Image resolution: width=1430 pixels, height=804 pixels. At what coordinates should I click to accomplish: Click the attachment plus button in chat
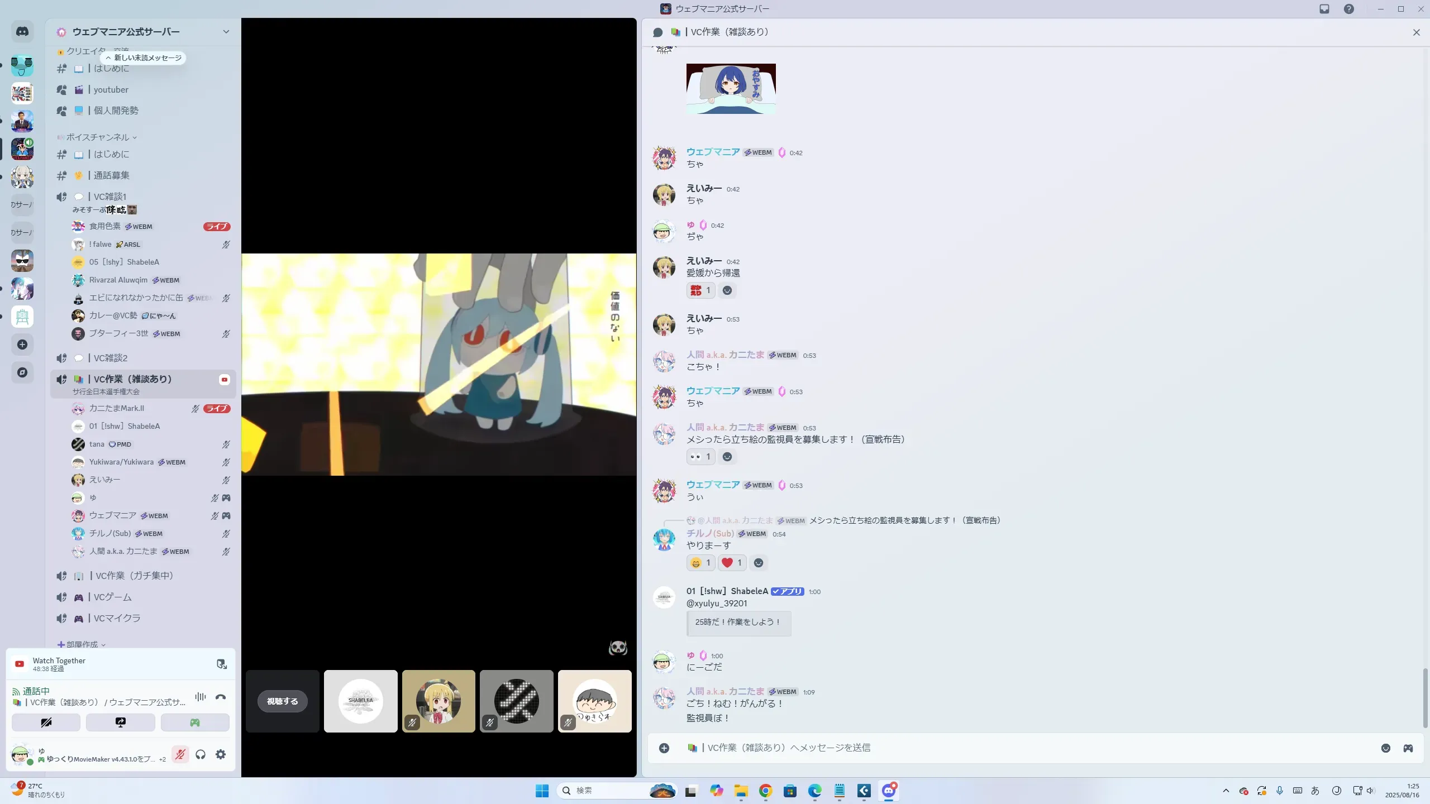pyautogui.click(x=664, y=748)
